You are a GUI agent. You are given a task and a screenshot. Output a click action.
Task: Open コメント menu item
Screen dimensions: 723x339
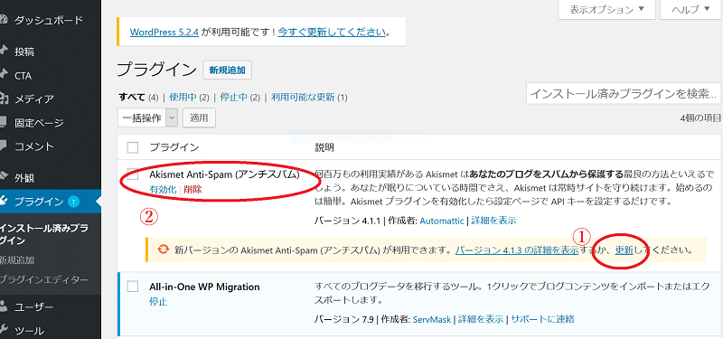pos(33,146)
